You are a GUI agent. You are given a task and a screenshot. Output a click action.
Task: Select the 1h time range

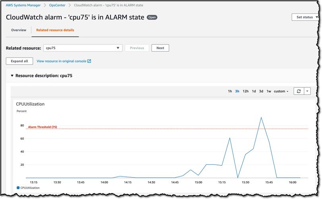pyautogui.click(x=230, y=91)
